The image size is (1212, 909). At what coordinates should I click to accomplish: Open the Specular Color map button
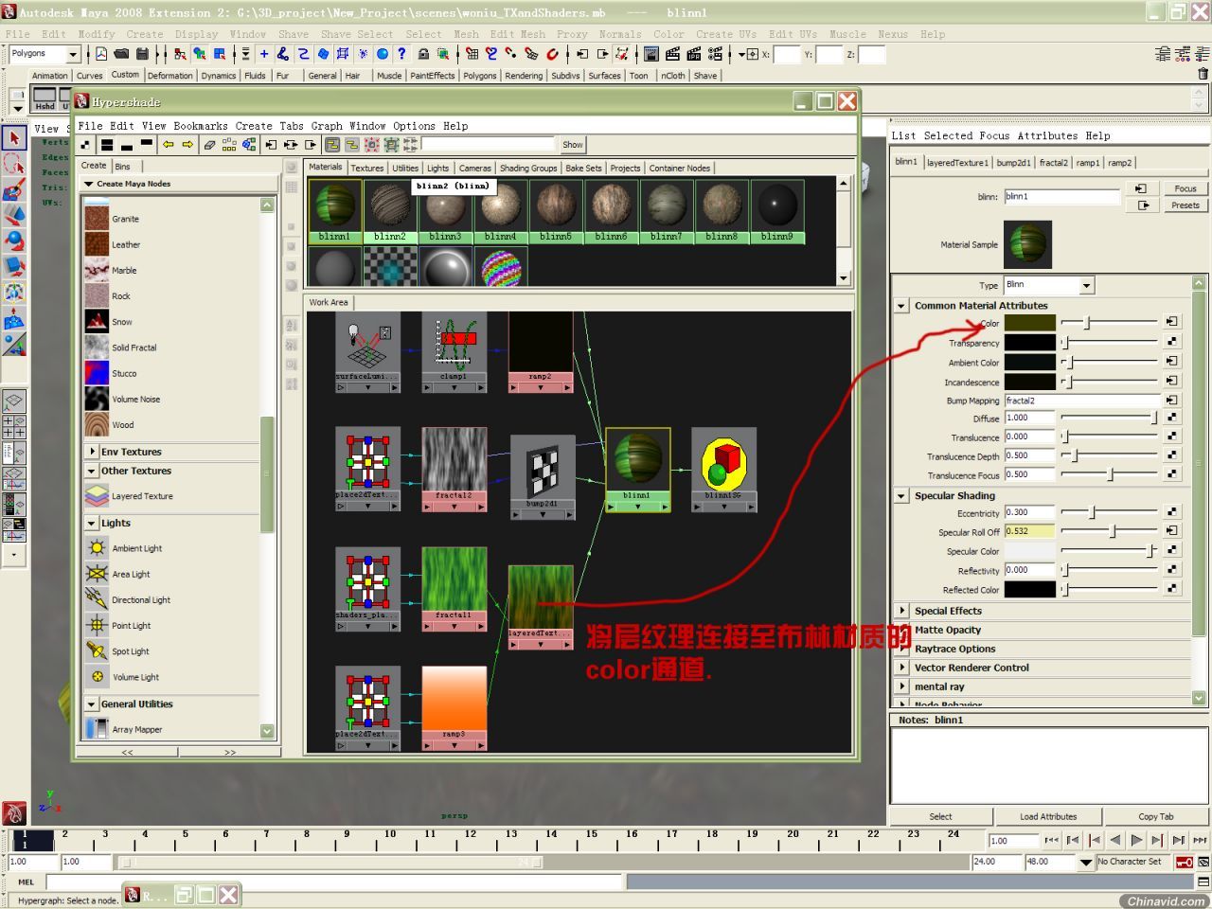pos(1172,550)
